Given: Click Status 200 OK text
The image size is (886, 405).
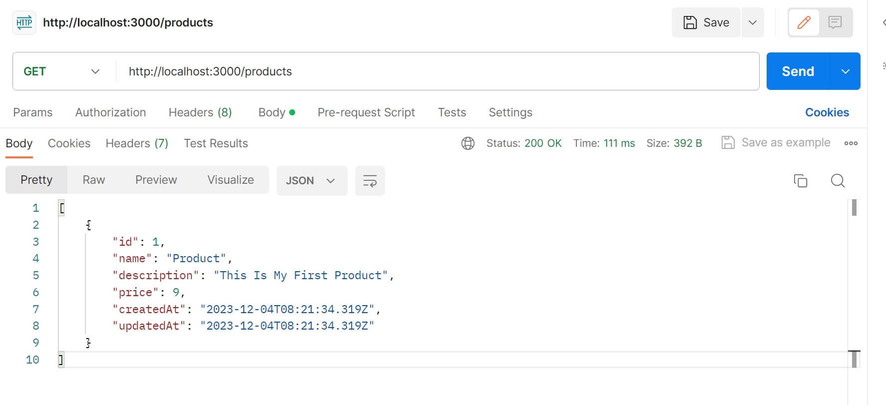Looking at the screenshot, I should pos(524,143).
